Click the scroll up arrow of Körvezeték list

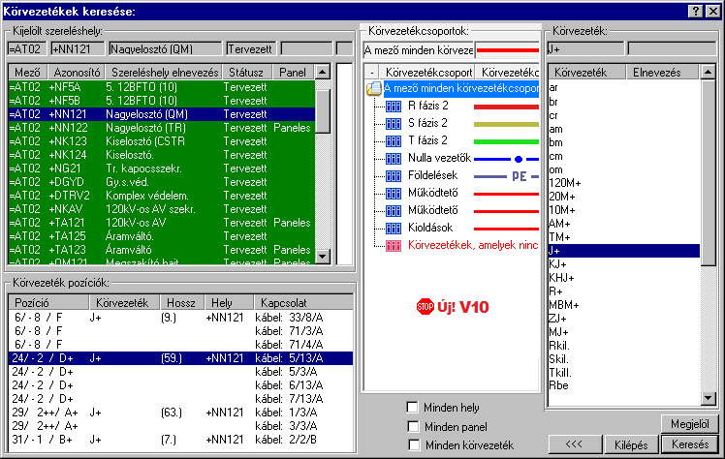point(708,72)
